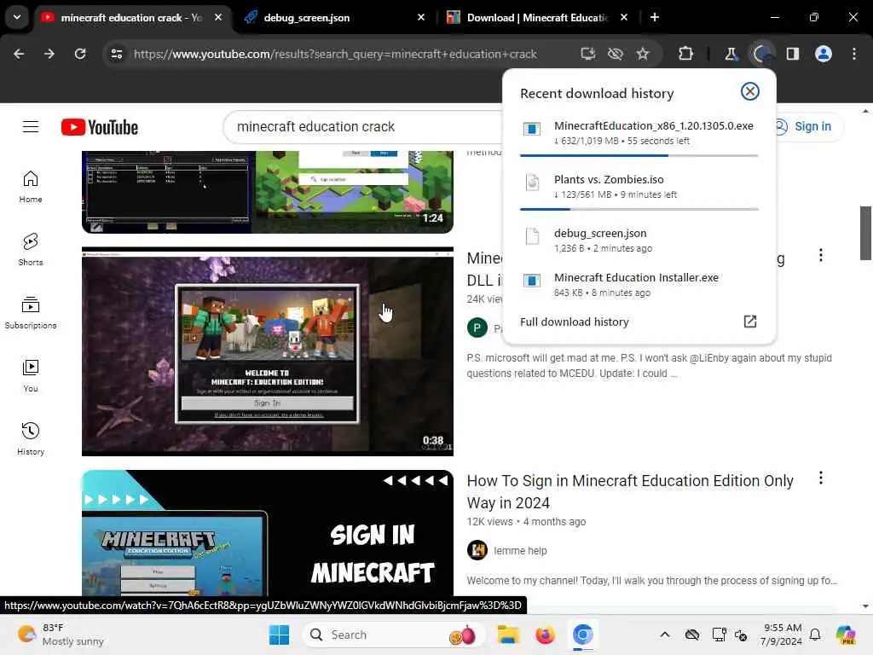Click the Sign in button

[803, 126]
